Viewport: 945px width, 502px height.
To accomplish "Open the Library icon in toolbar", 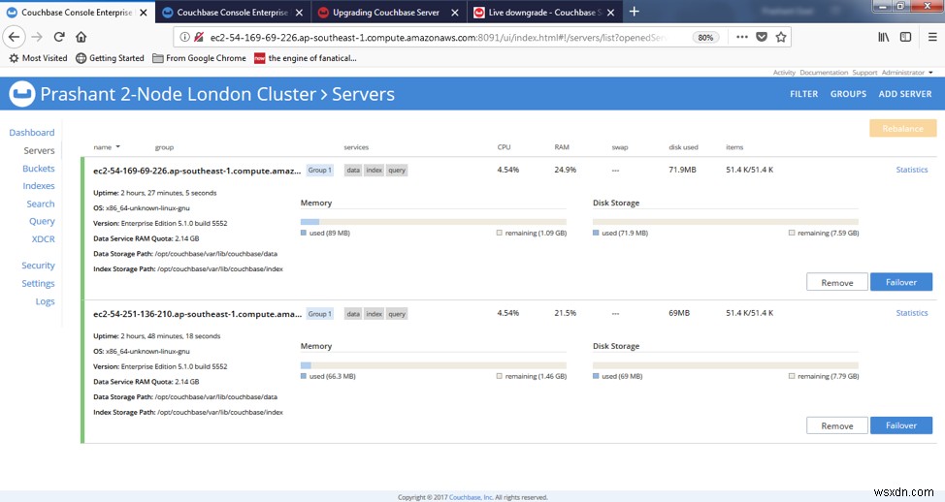I will pyautogui.click(x=883, y=37).
